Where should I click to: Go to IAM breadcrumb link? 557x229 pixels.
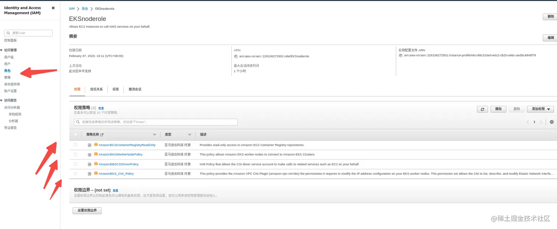click(x=71, y=8)
